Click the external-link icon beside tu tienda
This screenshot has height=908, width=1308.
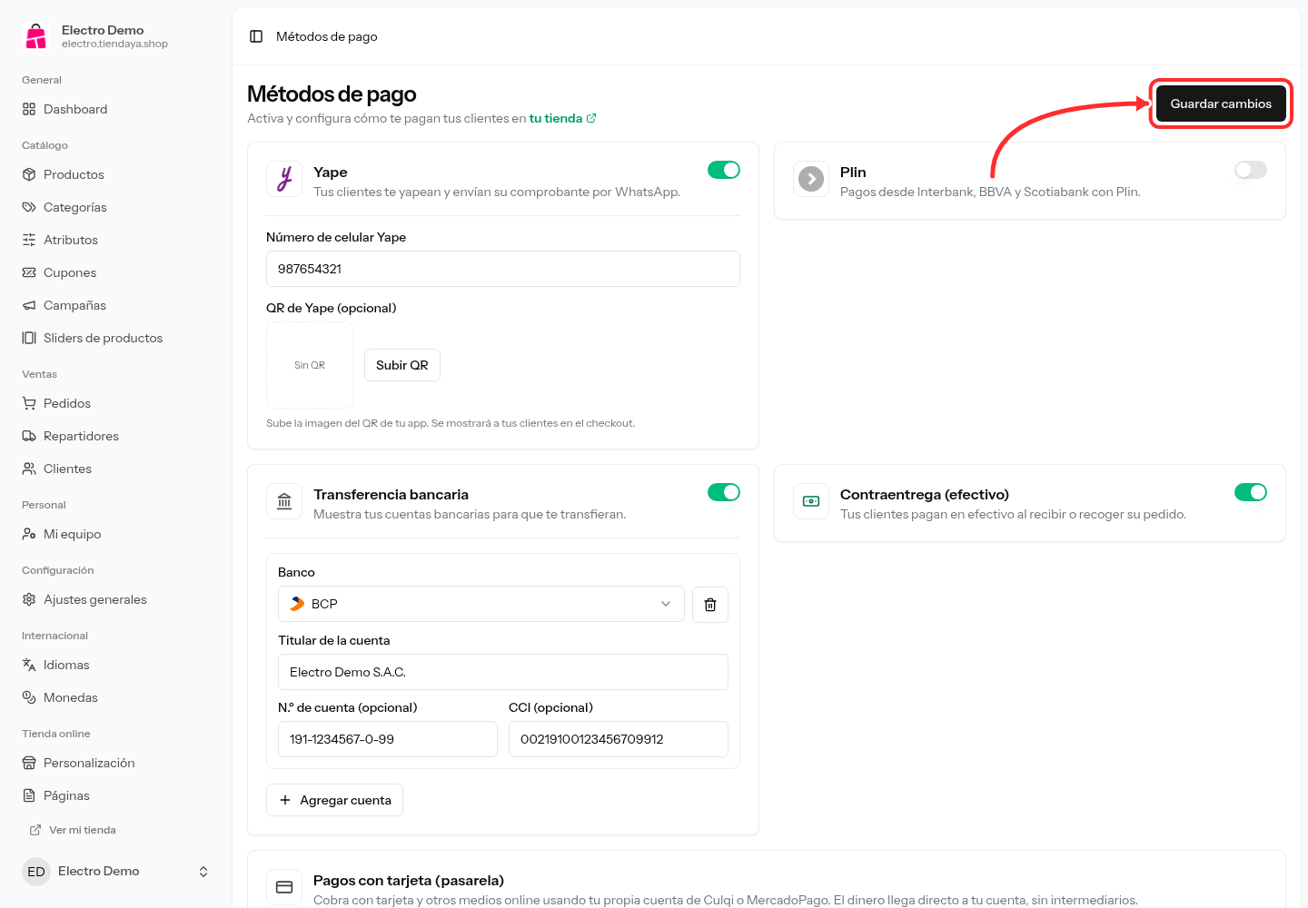(591, 118)
